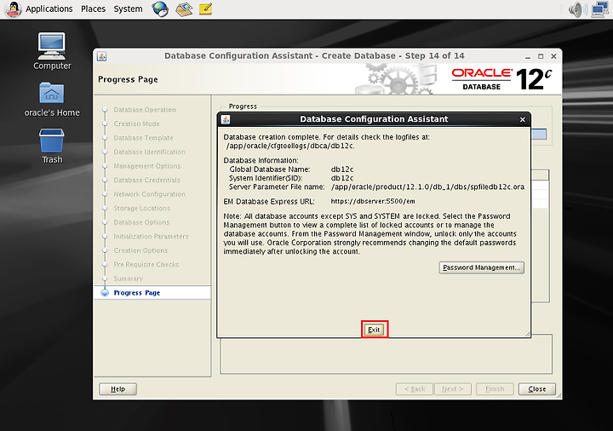Click the disabled Next button
The image size is (613, 431).
pos(453,388)
